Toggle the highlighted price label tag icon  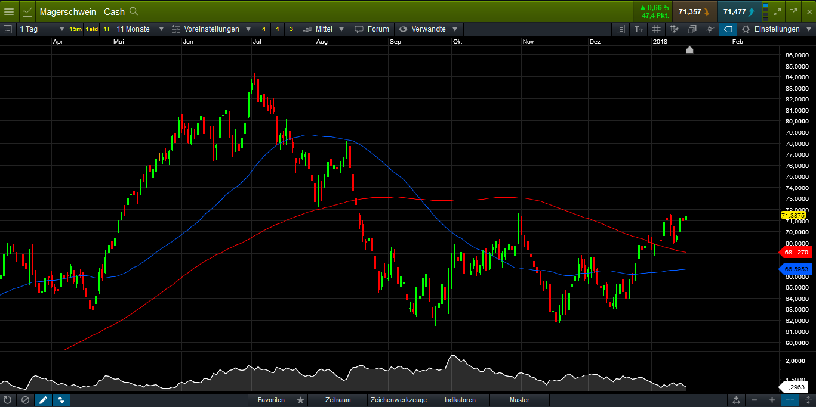(728, 29)
